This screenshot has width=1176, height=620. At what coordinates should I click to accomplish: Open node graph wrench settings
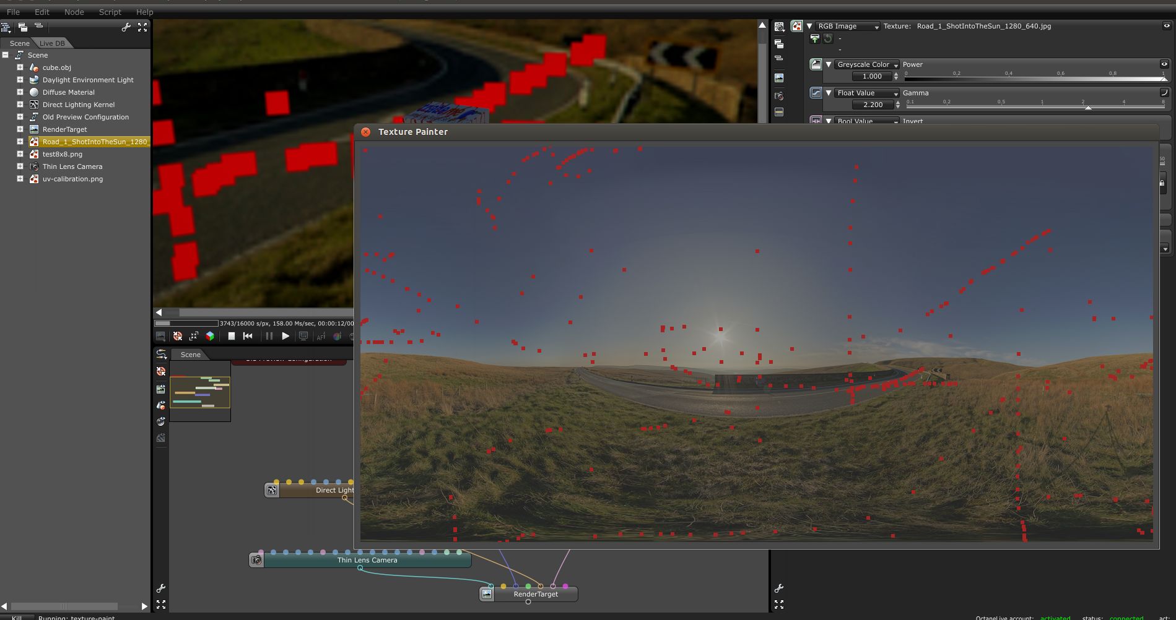[161, 588]
